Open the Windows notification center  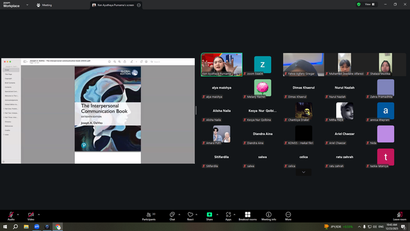(x=404, y=227)
